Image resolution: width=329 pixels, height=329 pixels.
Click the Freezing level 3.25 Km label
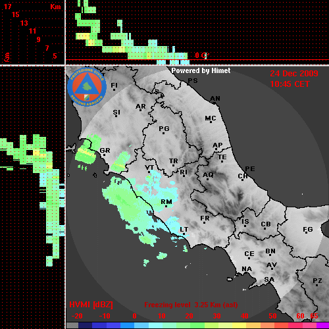[191, 305]
